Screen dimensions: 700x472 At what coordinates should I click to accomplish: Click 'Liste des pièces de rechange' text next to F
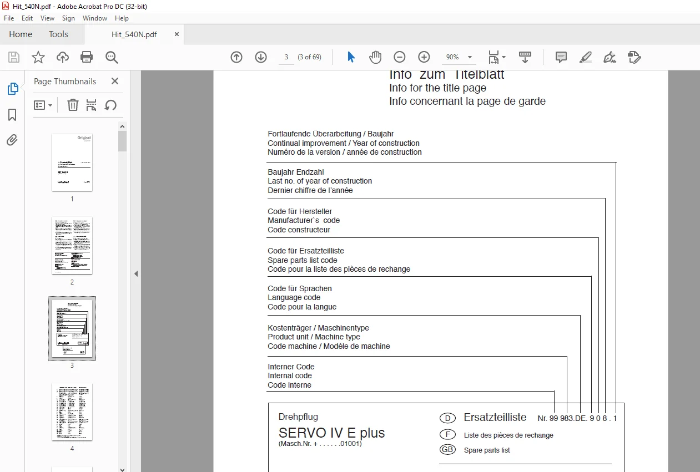508,435
